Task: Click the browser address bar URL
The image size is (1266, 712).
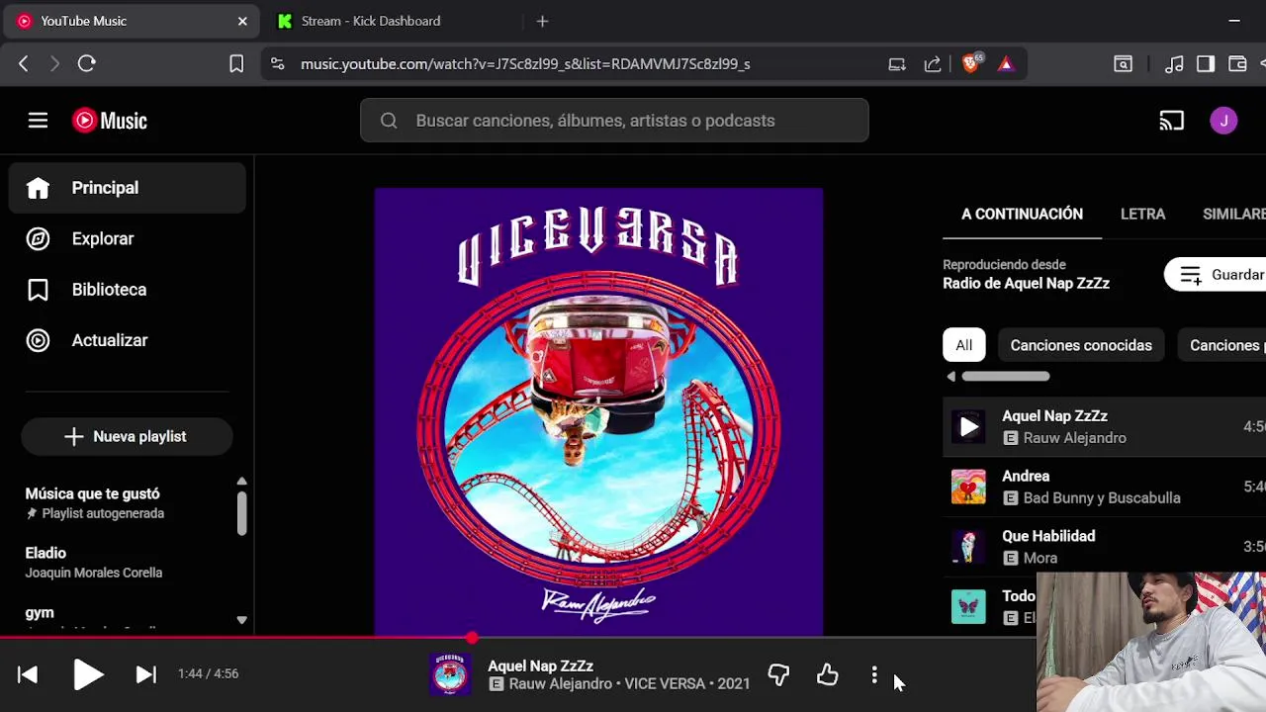Action: pyautogui.click(x=525, y=64)
